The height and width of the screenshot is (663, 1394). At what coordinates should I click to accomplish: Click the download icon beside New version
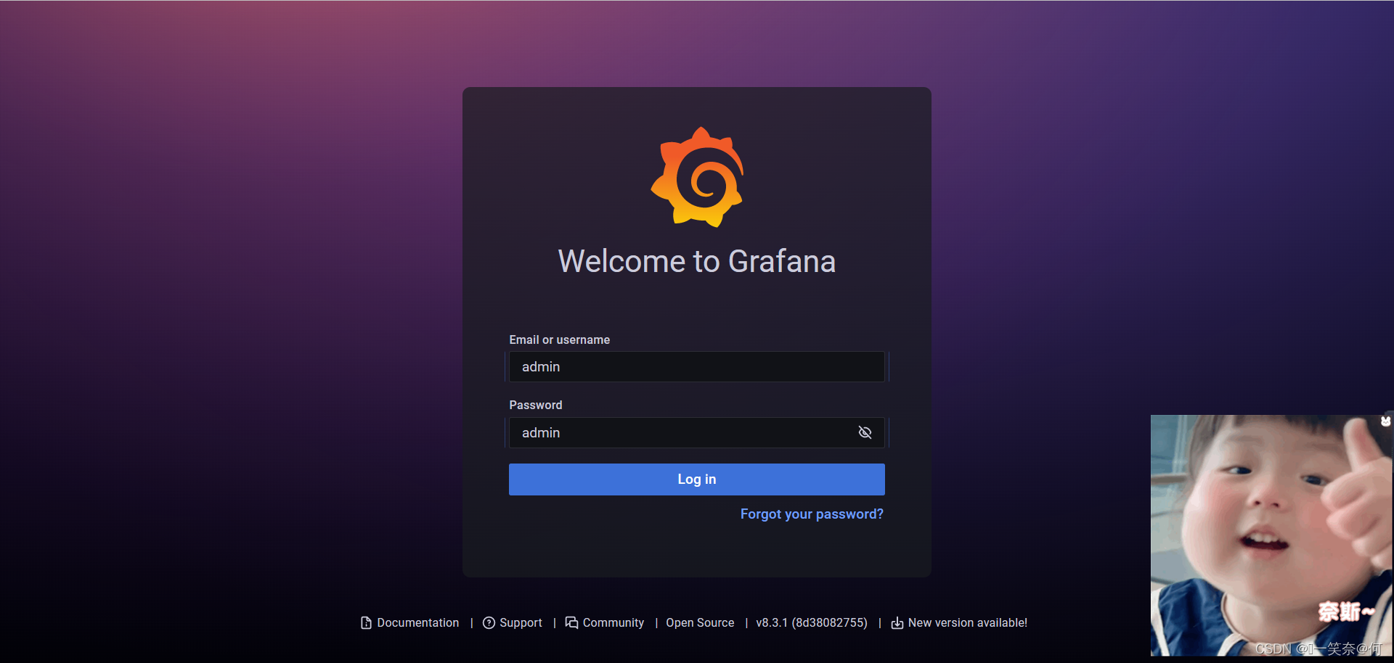click(897, 623)
